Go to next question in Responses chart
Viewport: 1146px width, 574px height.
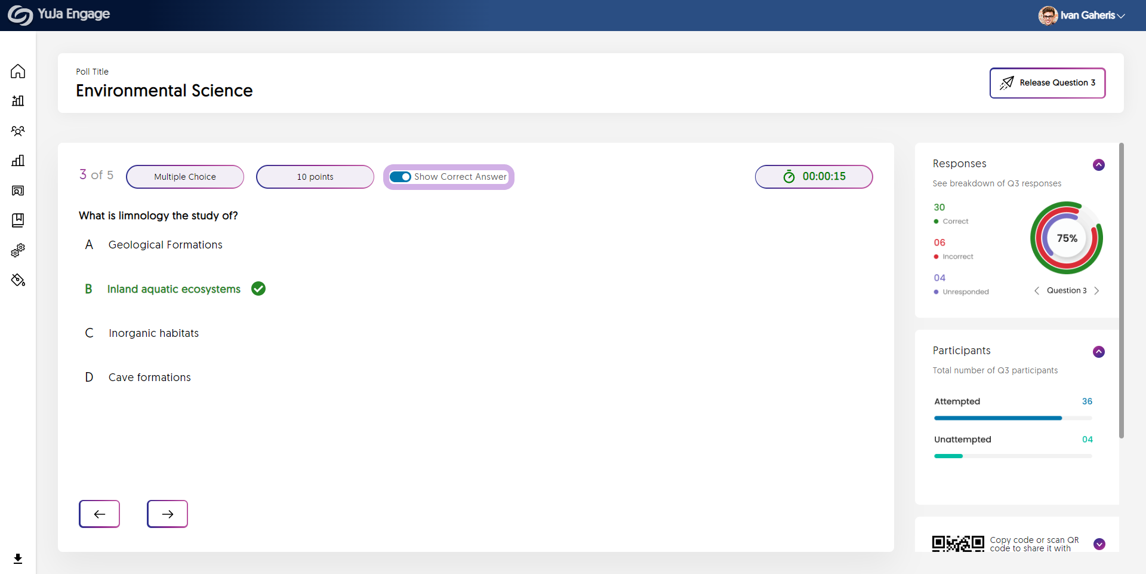(x=1096, y=291)
